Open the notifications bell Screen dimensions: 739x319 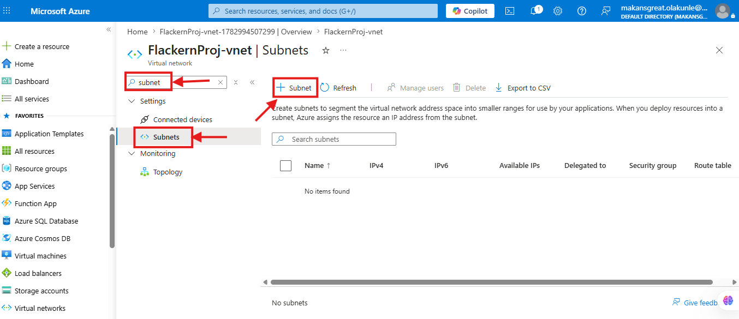pos(535,11)
